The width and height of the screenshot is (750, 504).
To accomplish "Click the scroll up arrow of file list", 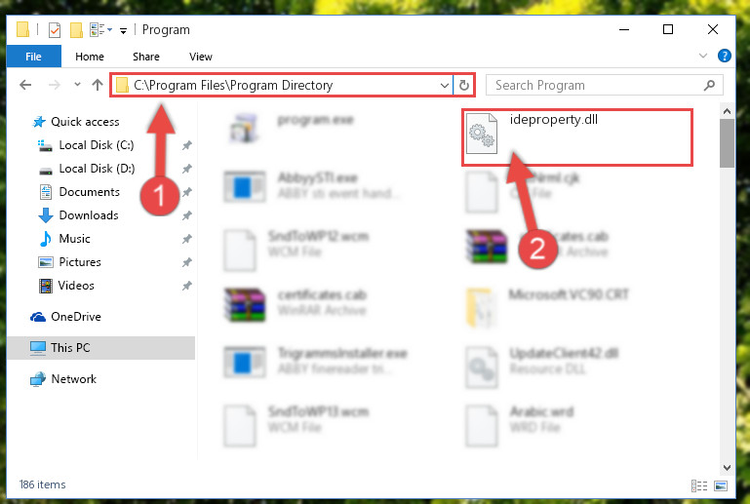I will point(727,111).
